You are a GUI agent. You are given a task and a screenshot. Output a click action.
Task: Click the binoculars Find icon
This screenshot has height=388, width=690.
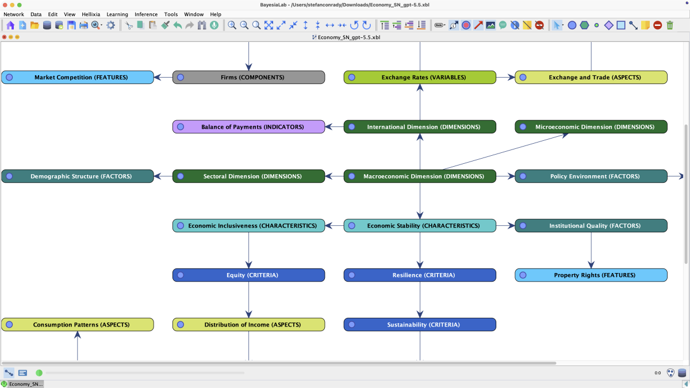[202, 25]
